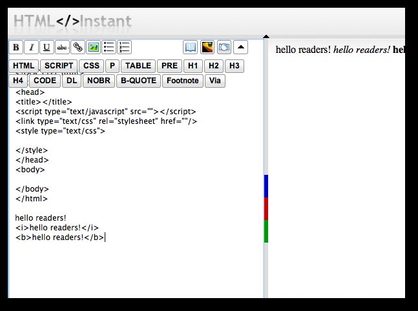Insert a SCRIPT tag
The image size is (418, 311).
pos(59,66)
